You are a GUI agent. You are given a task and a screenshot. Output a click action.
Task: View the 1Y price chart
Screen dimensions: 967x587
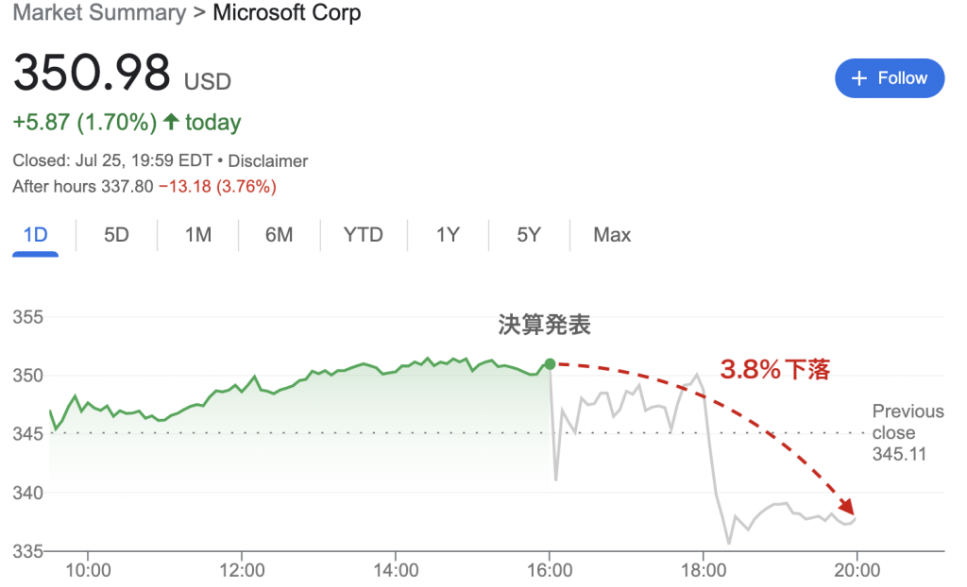coord(448,235)
